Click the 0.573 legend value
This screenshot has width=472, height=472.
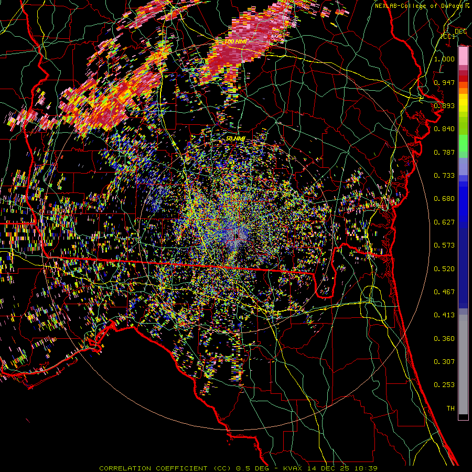[444, 245]
